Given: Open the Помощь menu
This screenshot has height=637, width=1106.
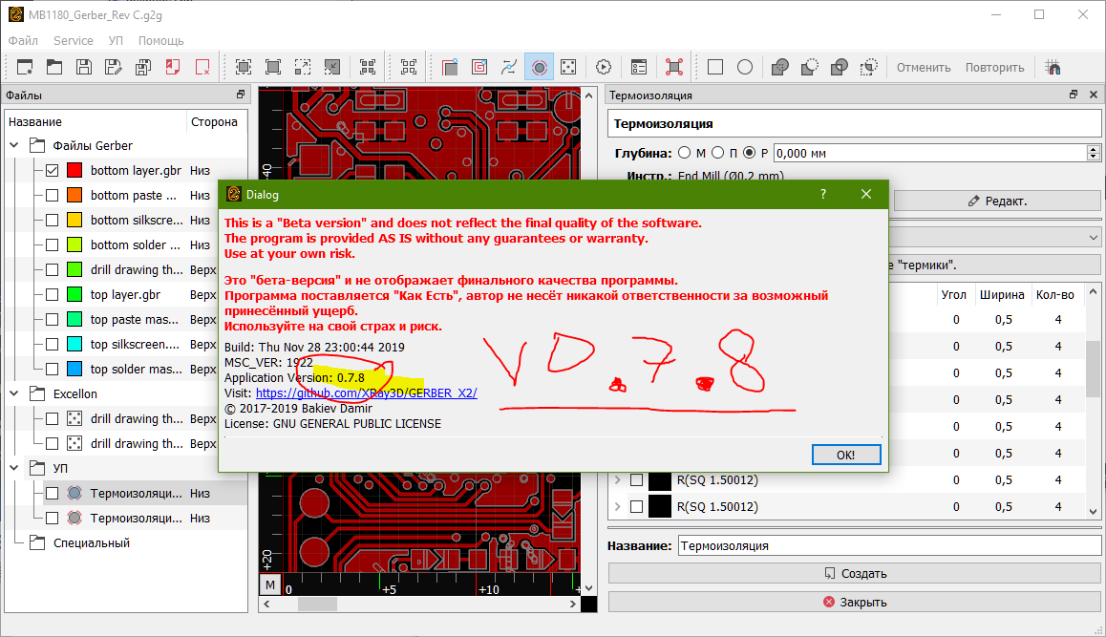Looking at the screenshot, I should (160, 40).
